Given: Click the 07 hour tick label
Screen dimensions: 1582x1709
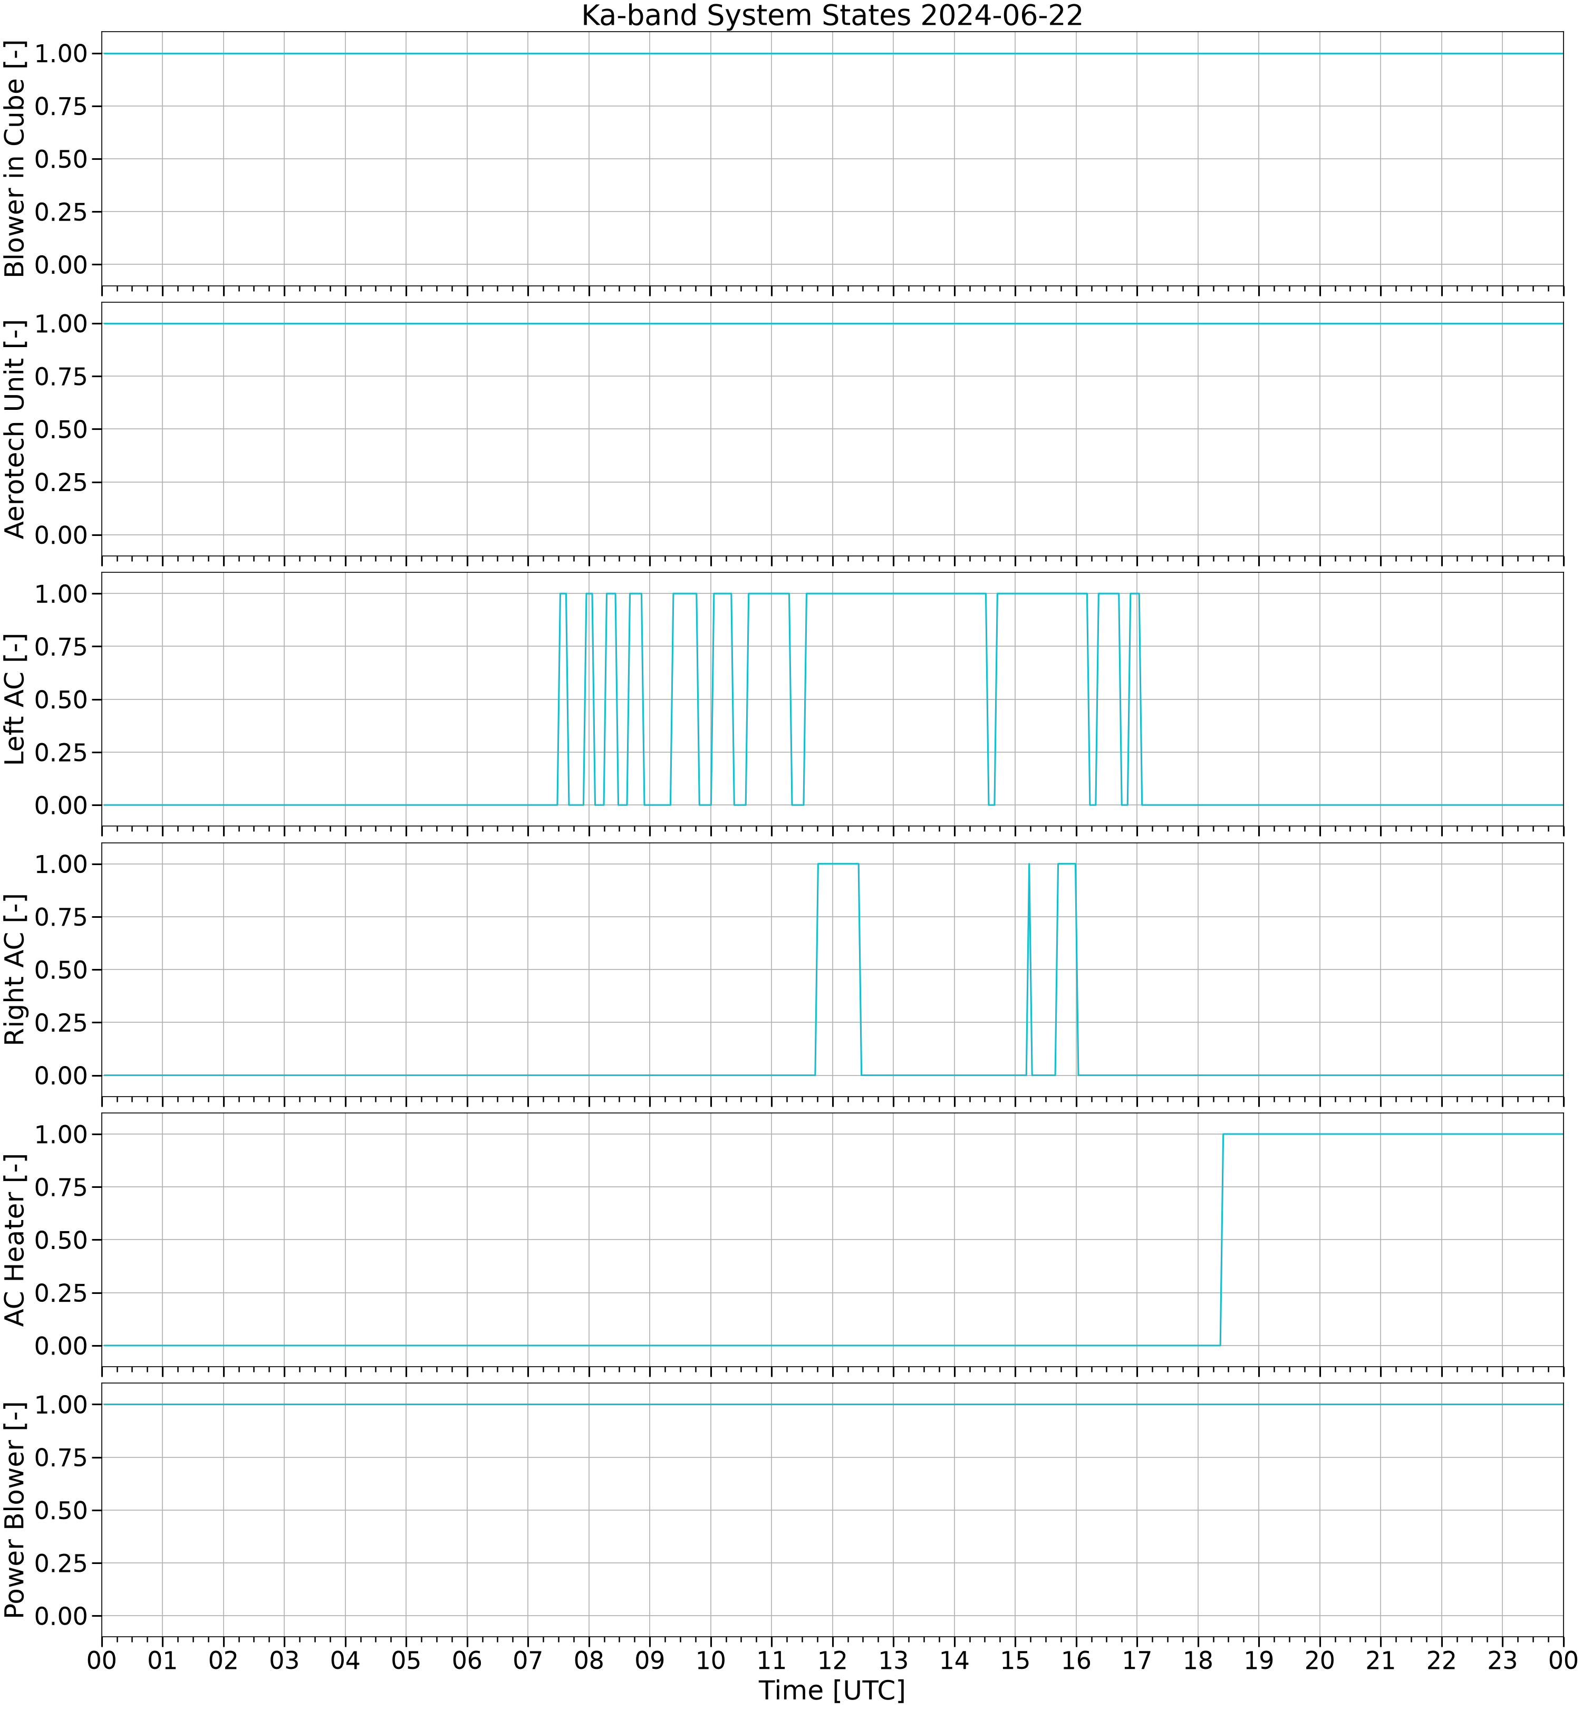Looking at the screenshot, I should pyautogui.click(x=527, y=1660).
